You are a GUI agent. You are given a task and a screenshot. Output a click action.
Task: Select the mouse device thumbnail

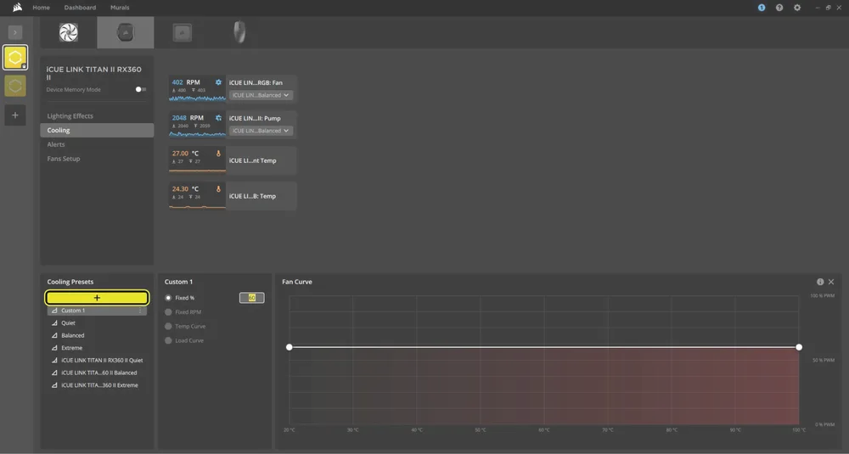[239, 32]
